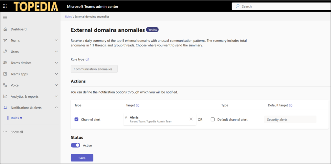Screen dimensions: 331x164
Task: Click the Users people icon
Action: [x=5, y=52]
